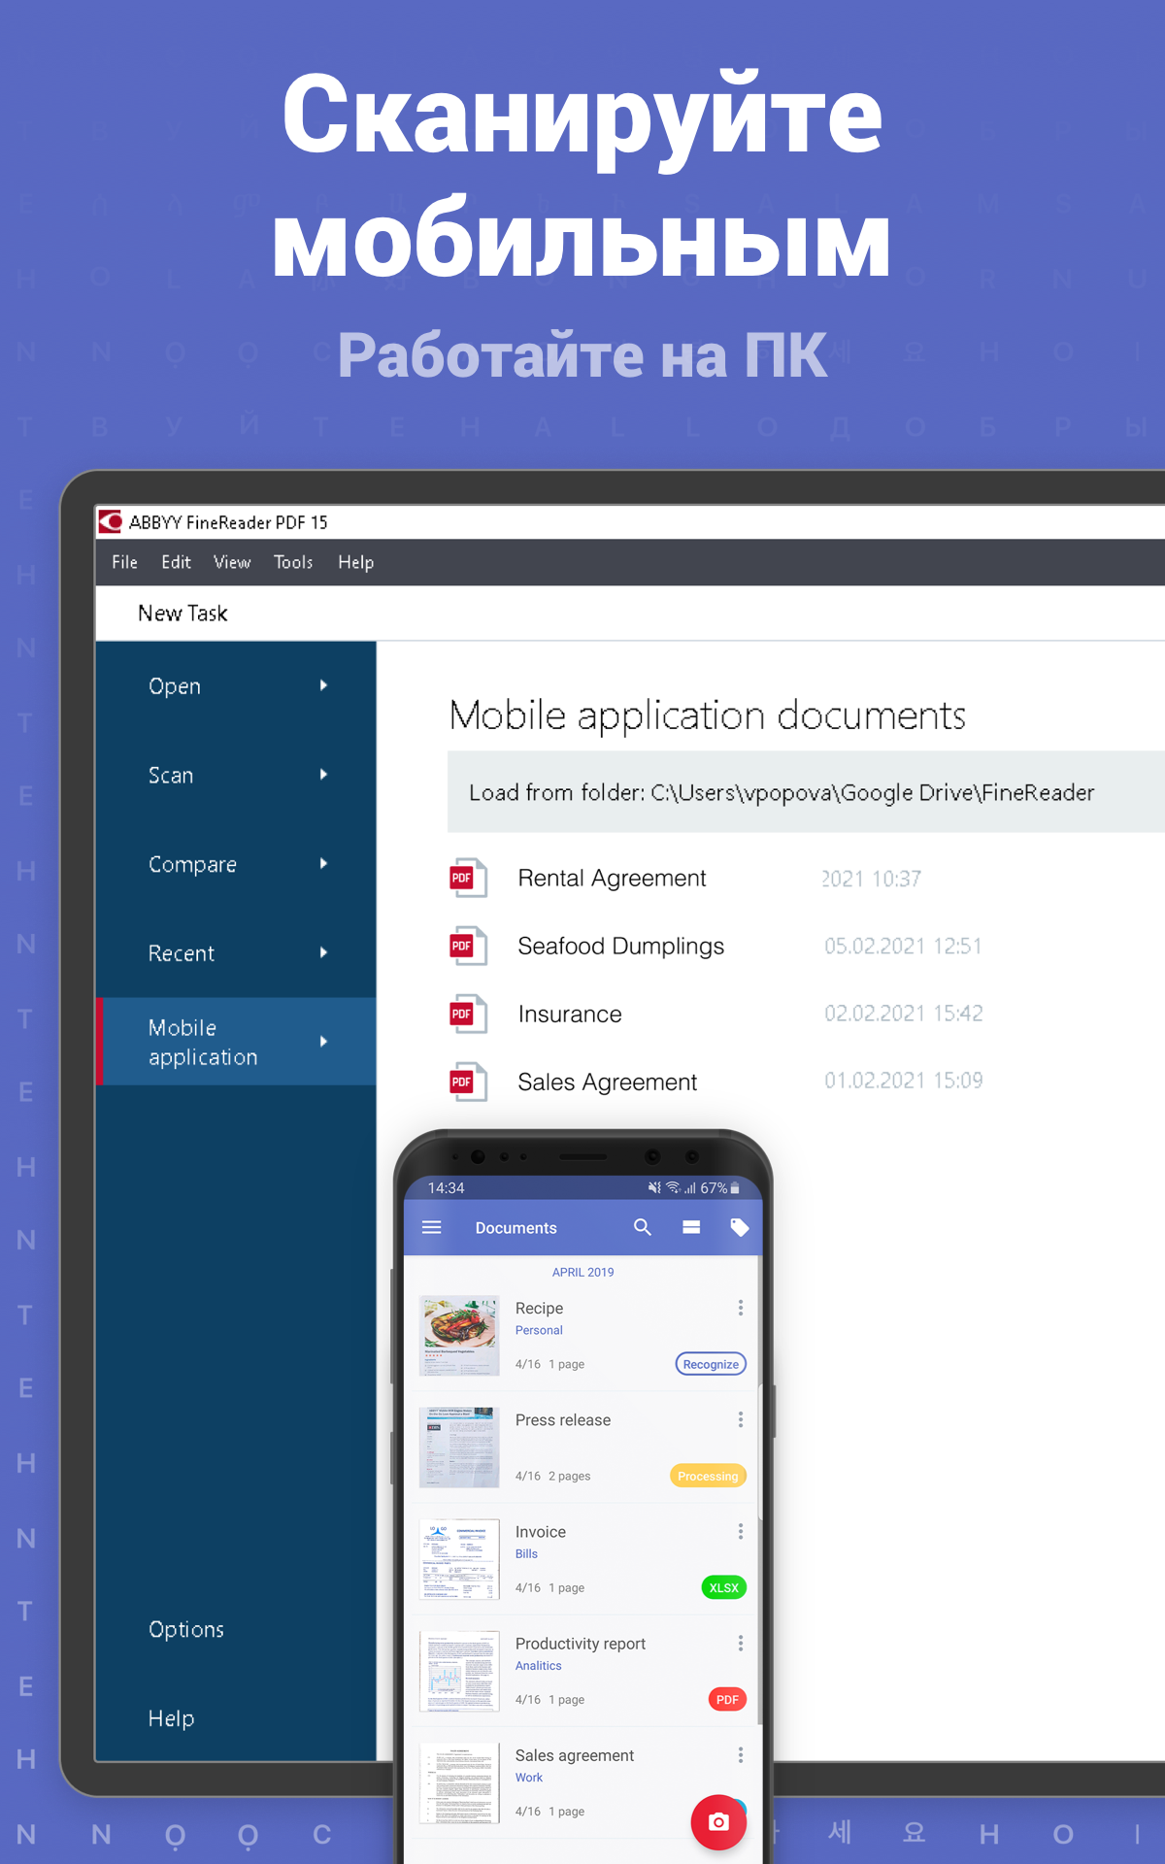
Task: Click the date 02.02.2021 15:42
Action: click(903, 1014)
